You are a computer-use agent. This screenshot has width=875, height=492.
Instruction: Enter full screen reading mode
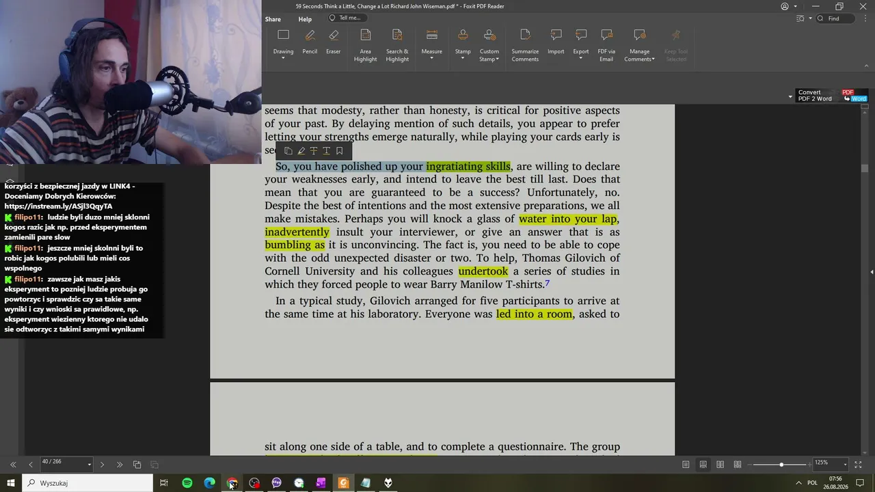(858, 465)
